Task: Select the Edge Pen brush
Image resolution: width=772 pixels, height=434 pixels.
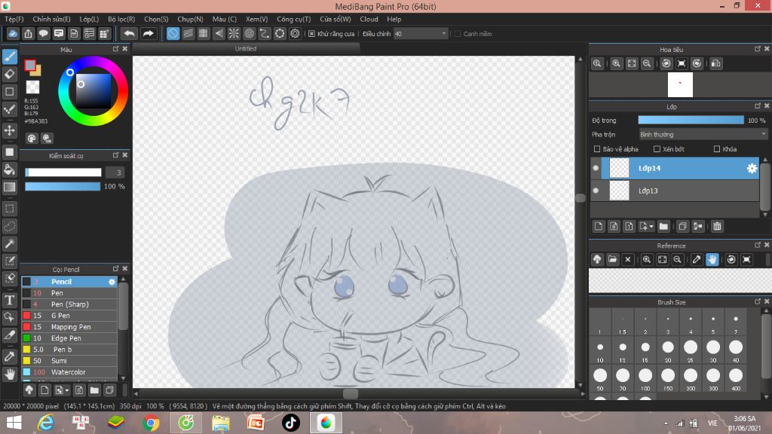Action: point(69,338)
